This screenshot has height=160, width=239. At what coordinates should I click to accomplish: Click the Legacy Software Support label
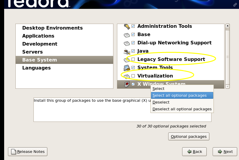pyautogui.click(x=171, y=59)
